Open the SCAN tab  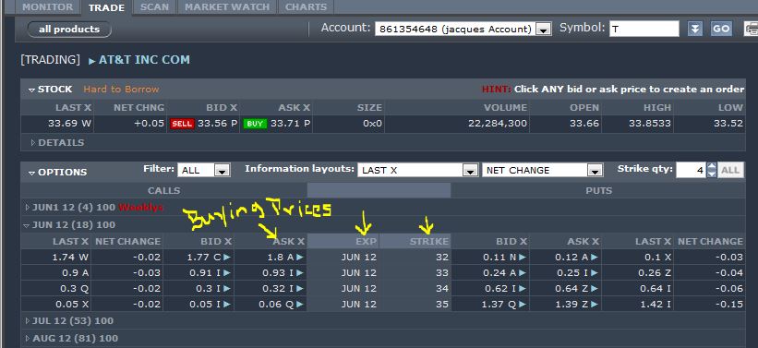155,6
